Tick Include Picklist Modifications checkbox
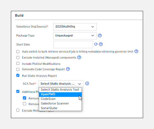154x129 pixels. pos(18,63)
